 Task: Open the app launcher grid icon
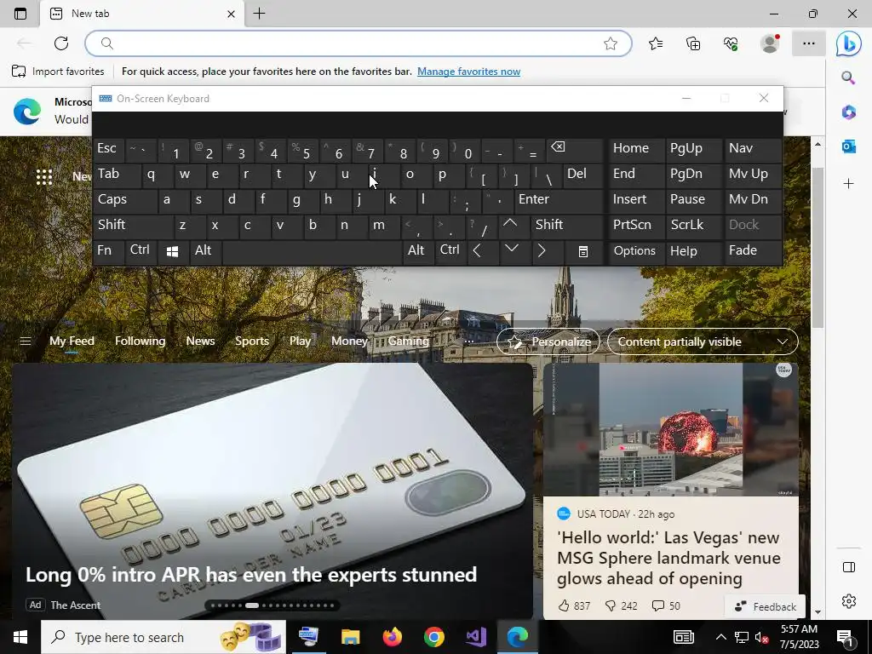pyautogui.click(x=44, y=177)
